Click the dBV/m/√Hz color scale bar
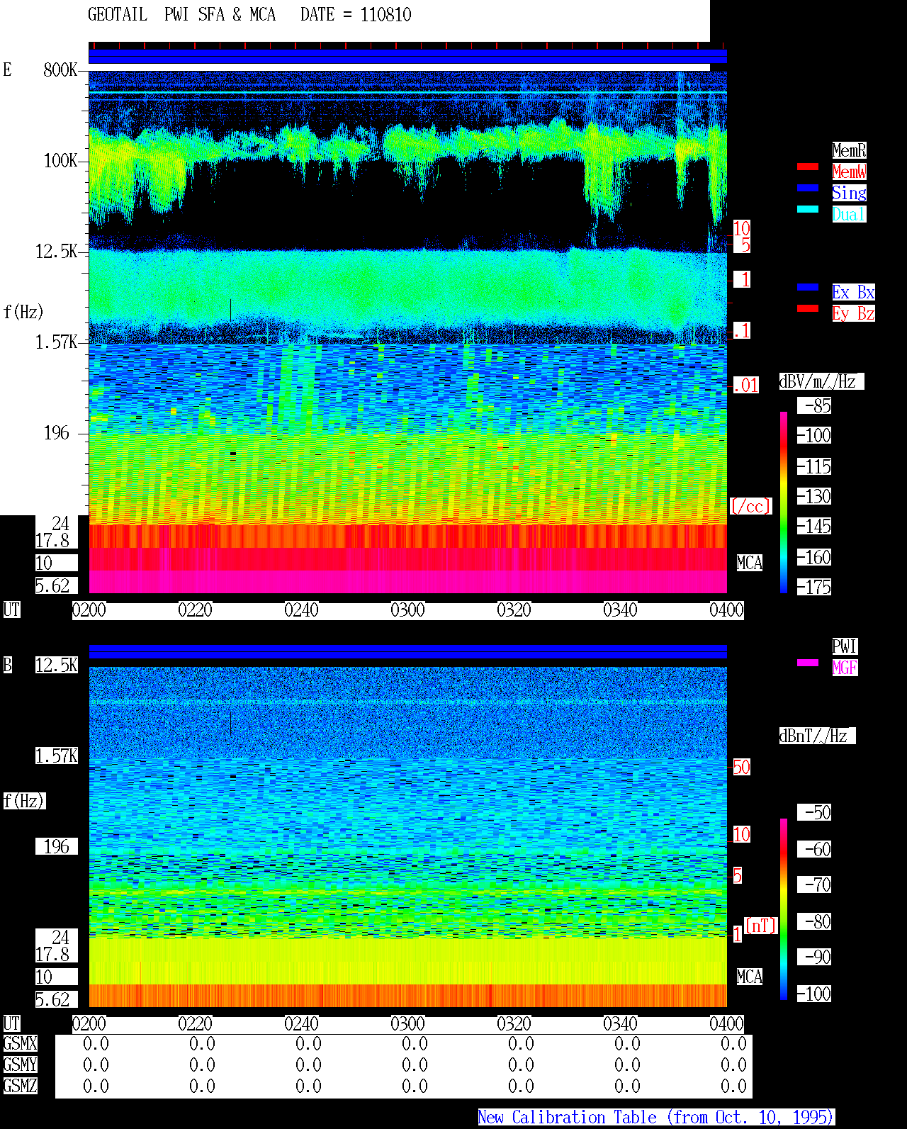907x1129 pixels. [x=784, y=502]
